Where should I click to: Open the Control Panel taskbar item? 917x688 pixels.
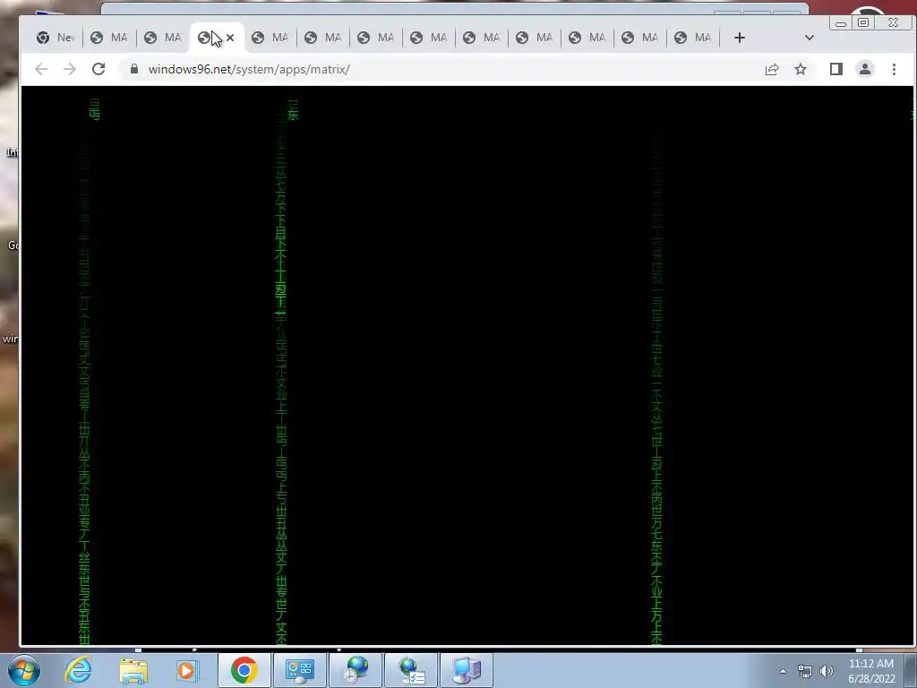[x=299, y=670]
